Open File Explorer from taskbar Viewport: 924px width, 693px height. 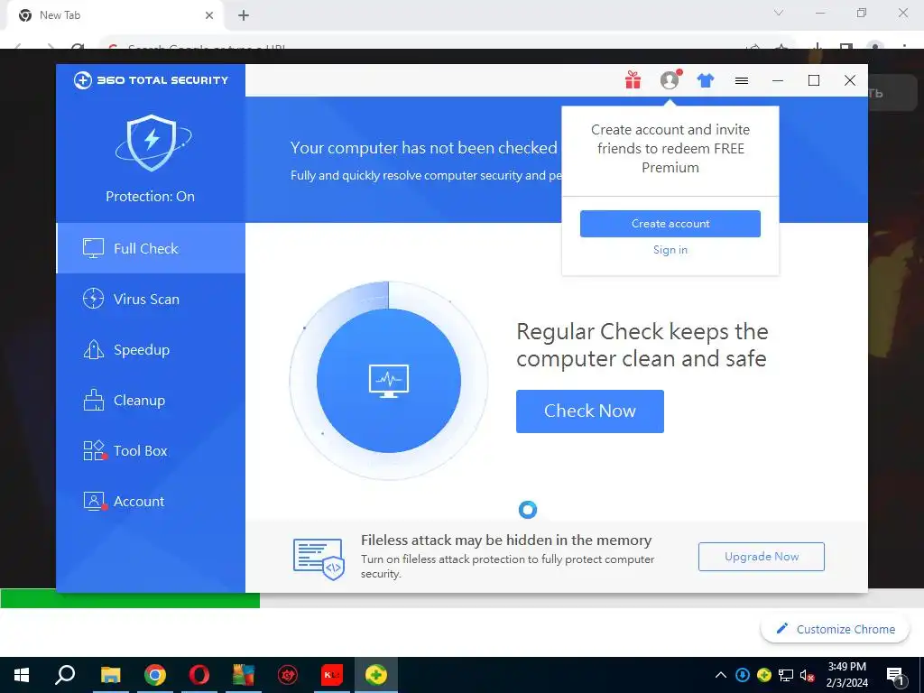click(x=110, y=675)
